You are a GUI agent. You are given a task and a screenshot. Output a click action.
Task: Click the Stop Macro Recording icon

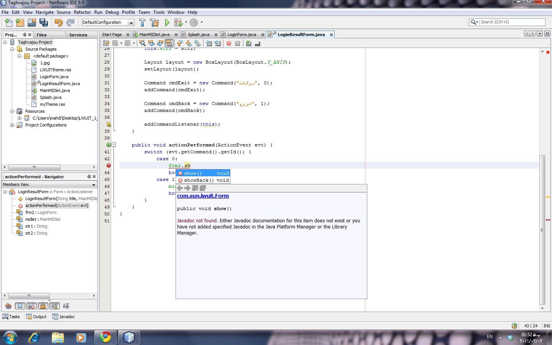click(x=238, y=43)
